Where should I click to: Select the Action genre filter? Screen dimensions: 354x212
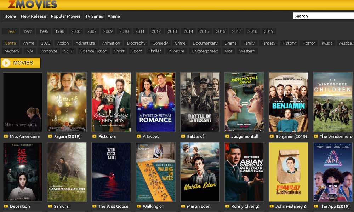(x=63, y=43)
